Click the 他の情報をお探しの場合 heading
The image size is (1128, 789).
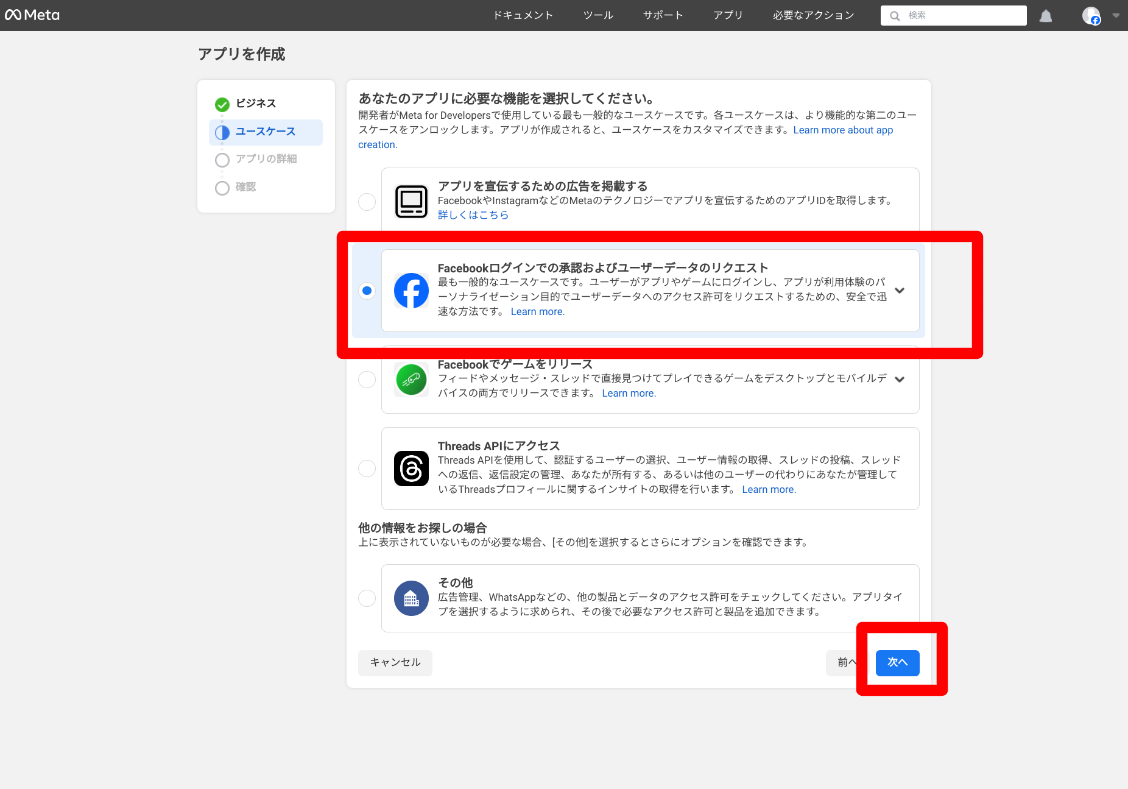coord(423,528)
